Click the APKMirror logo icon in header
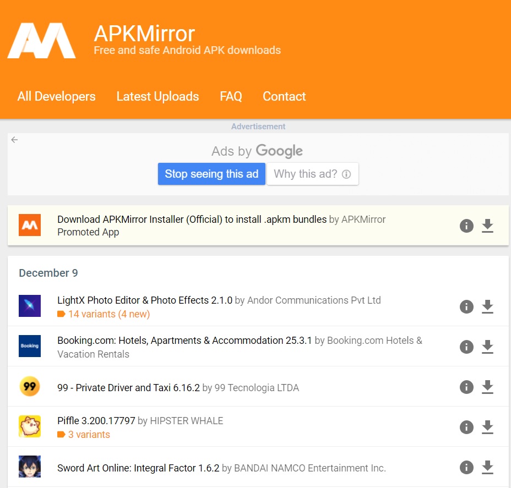This screenshot has height=488, width=511. tap(42, 40)
